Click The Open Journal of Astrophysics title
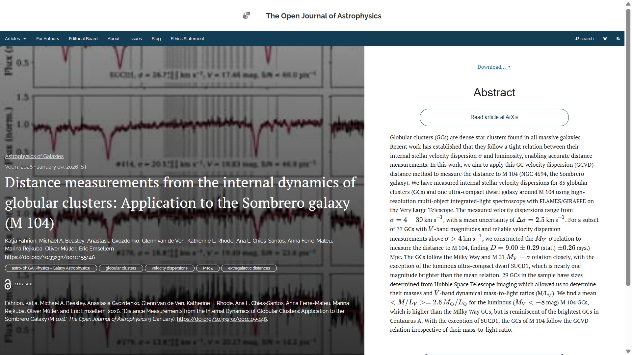This screenshot has width=632, height=355. point(323,16)
